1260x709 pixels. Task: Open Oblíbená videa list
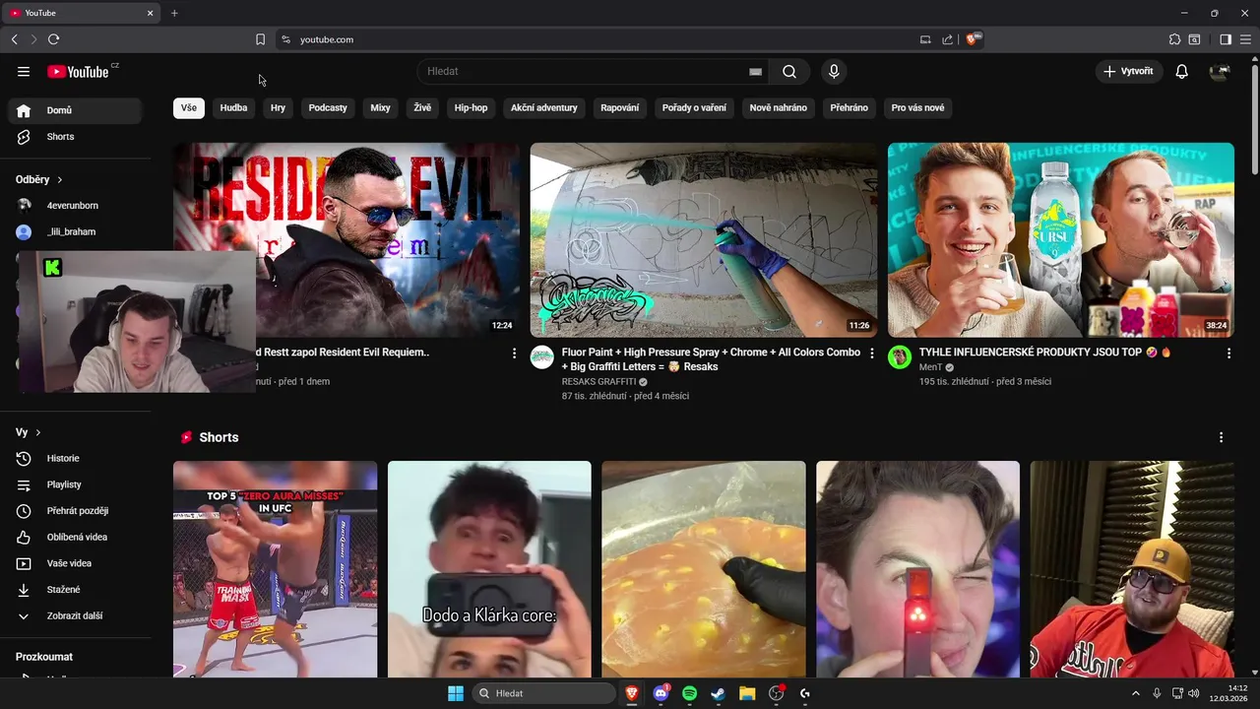[x=75, y=537]
